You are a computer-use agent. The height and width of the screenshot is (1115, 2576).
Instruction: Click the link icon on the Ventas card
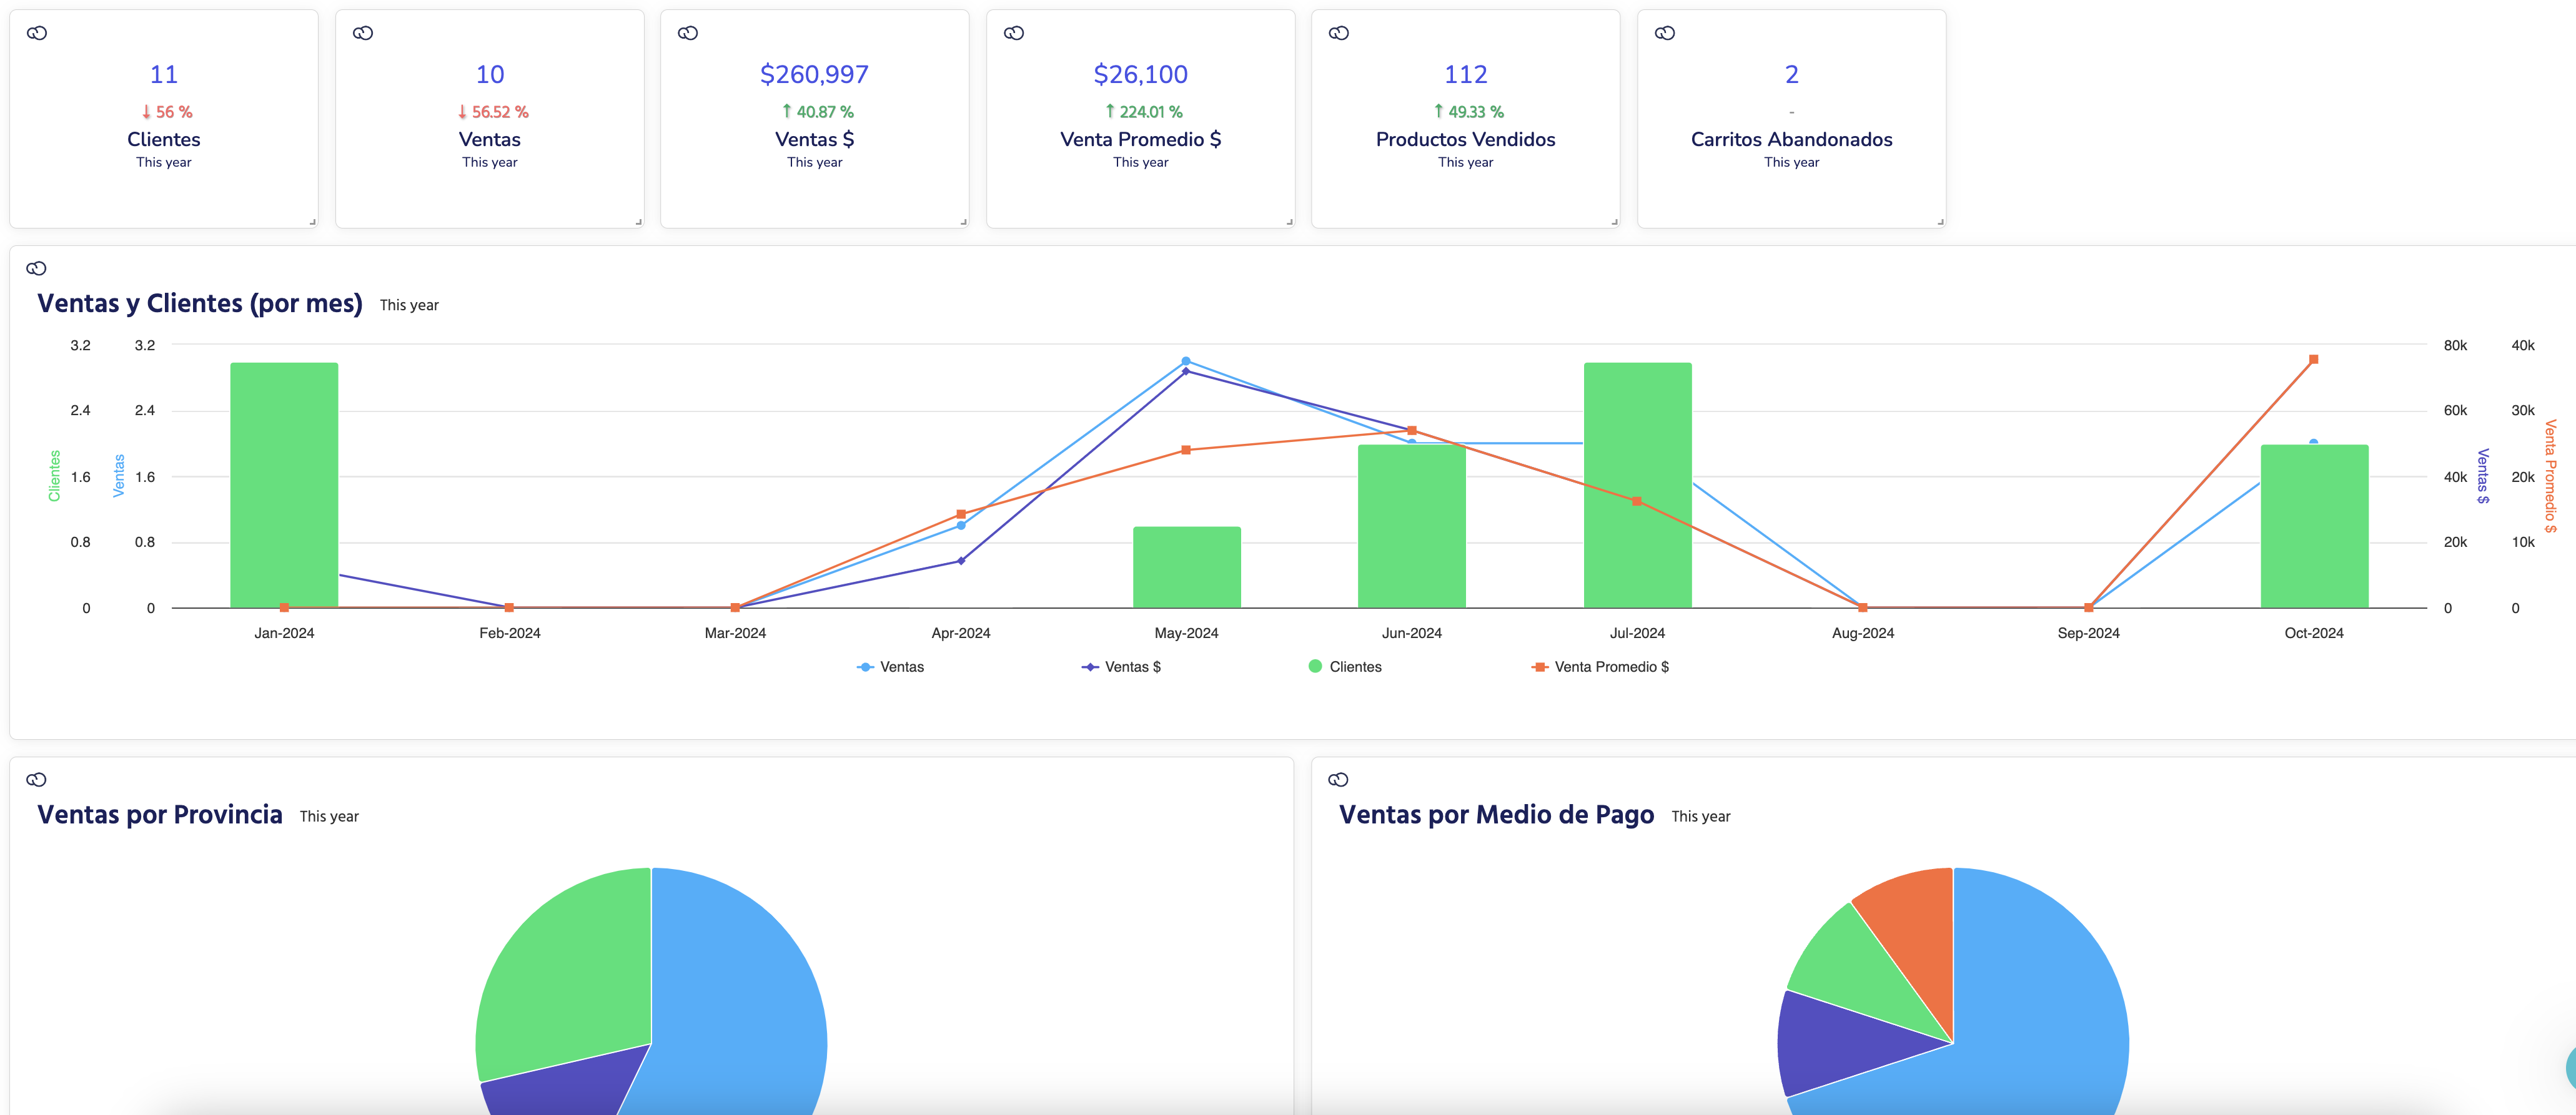[x=363, y=33]
